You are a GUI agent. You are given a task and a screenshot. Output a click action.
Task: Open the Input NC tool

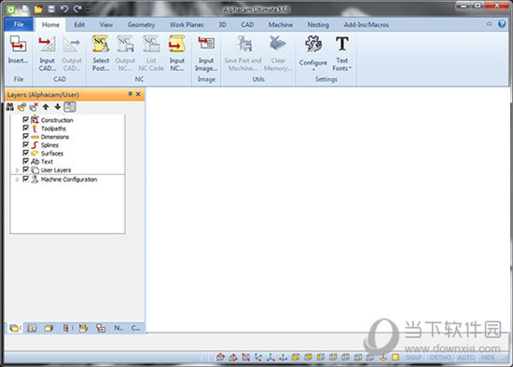click(177, 54)
